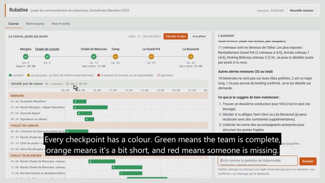Click the Autres alertes mineures heading

(x=246, y=72)
